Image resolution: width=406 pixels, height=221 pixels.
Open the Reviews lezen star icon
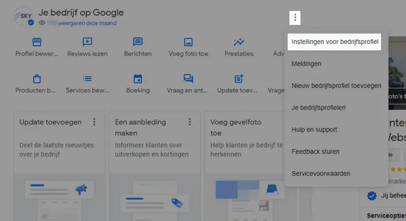pos(87,42)
